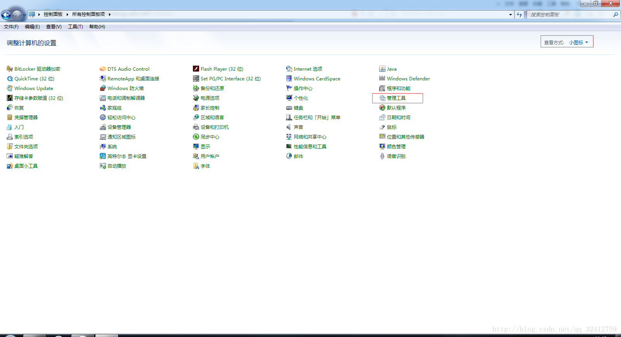This screenshot has width=621, height=337.
Task: Click the Windows 防火墙 icon
Action: (x=103, y=88)
